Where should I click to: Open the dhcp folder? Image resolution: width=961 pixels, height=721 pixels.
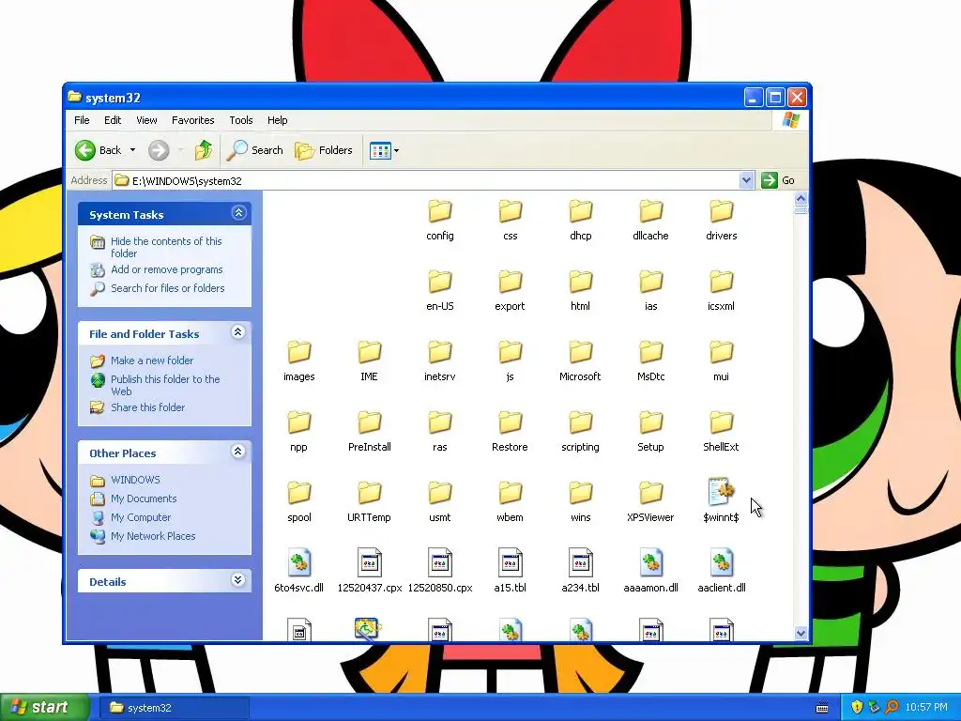[x=580, y=220]
